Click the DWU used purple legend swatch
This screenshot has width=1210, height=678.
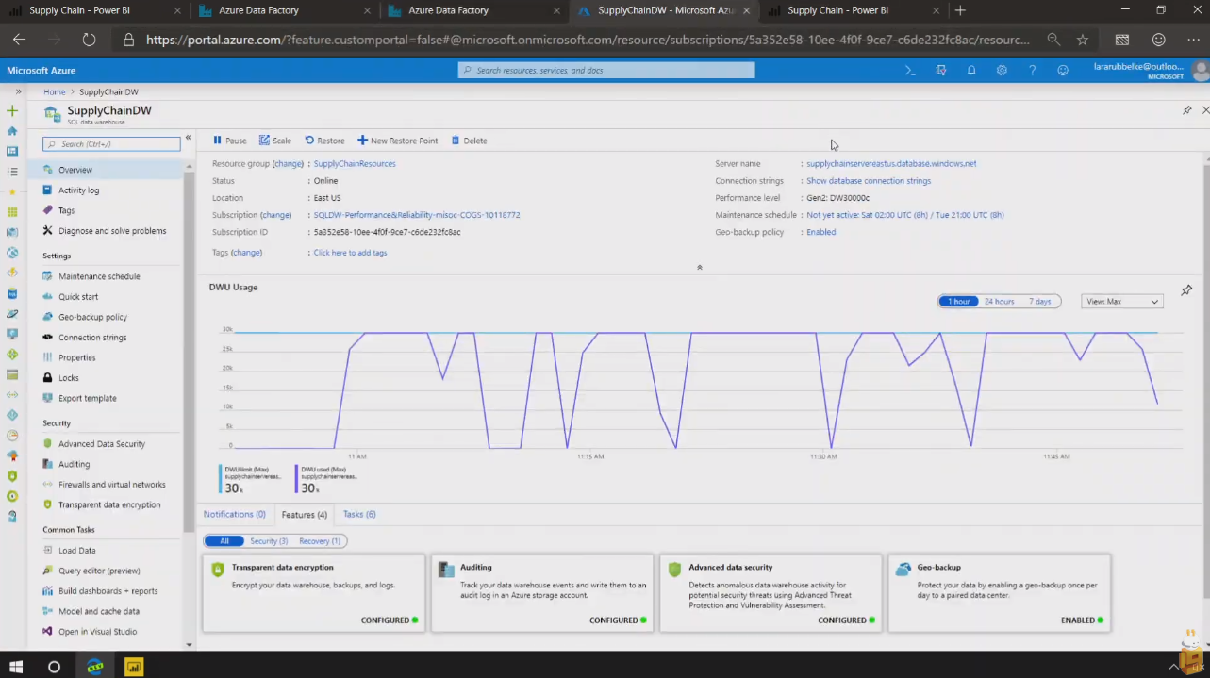pyautogui.click(x=297, y=479)
